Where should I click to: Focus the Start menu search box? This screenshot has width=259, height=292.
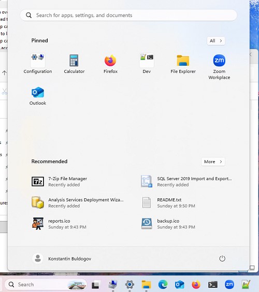coord(128,15)
